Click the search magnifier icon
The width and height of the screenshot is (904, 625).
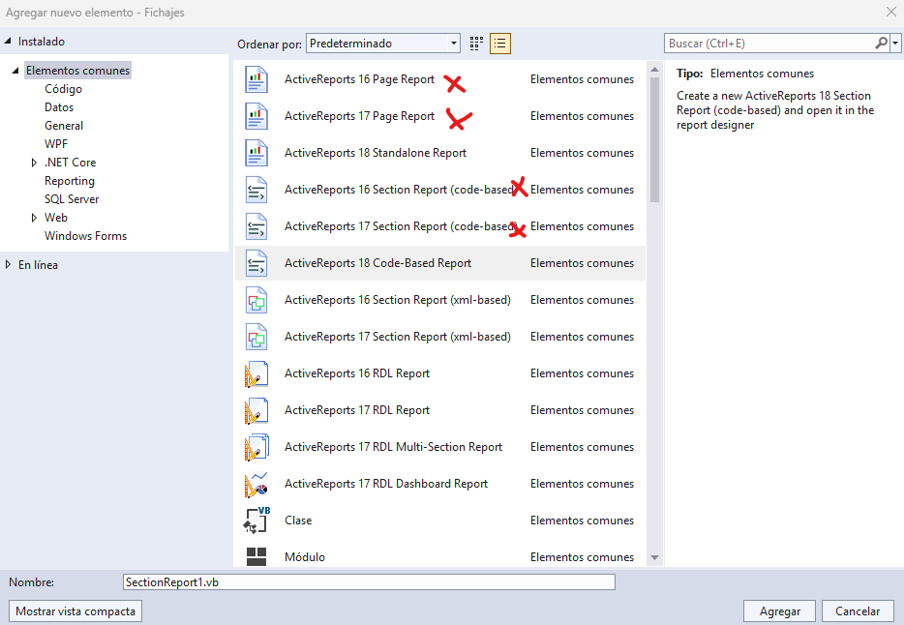881,44
